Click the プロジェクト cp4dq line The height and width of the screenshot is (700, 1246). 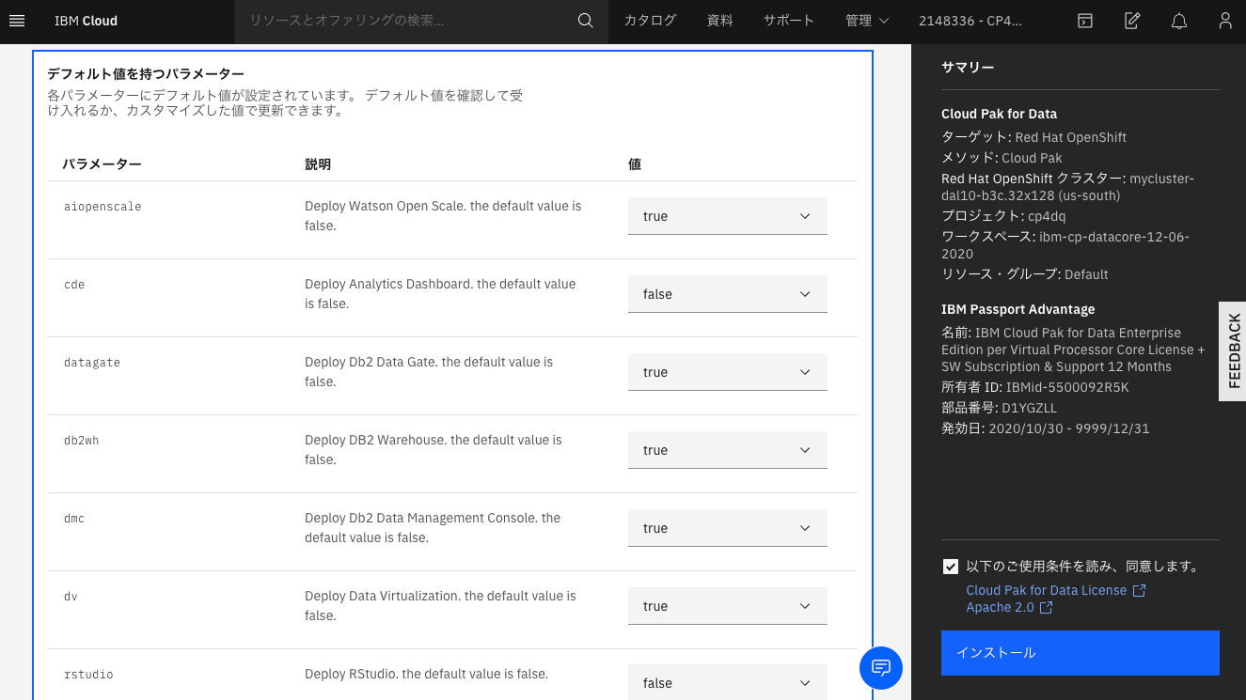coord(1005,216)
